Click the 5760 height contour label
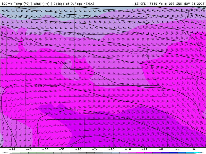Viewport: 206px width, 154px height. (x=41, y=86)
